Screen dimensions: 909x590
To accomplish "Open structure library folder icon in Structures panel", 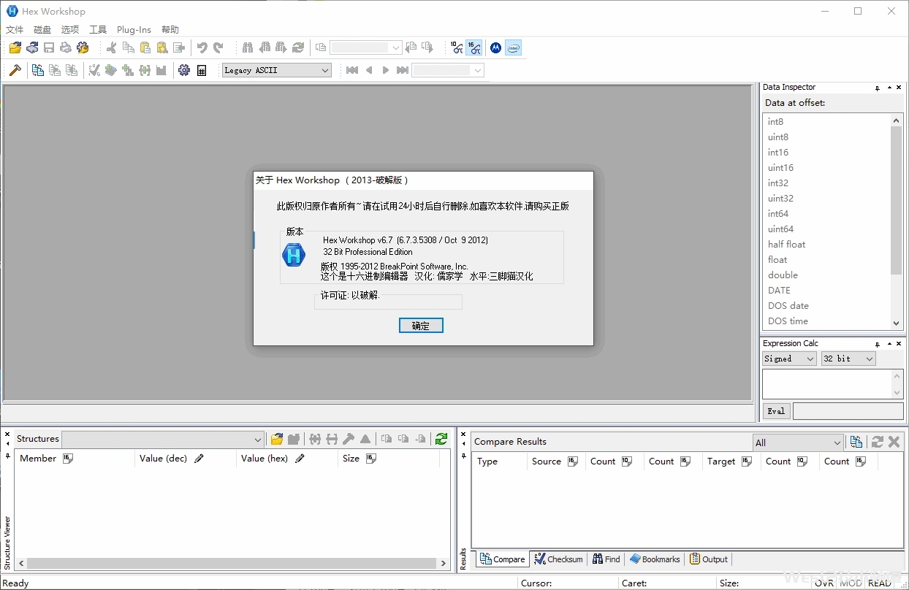I will coord(277,439).
